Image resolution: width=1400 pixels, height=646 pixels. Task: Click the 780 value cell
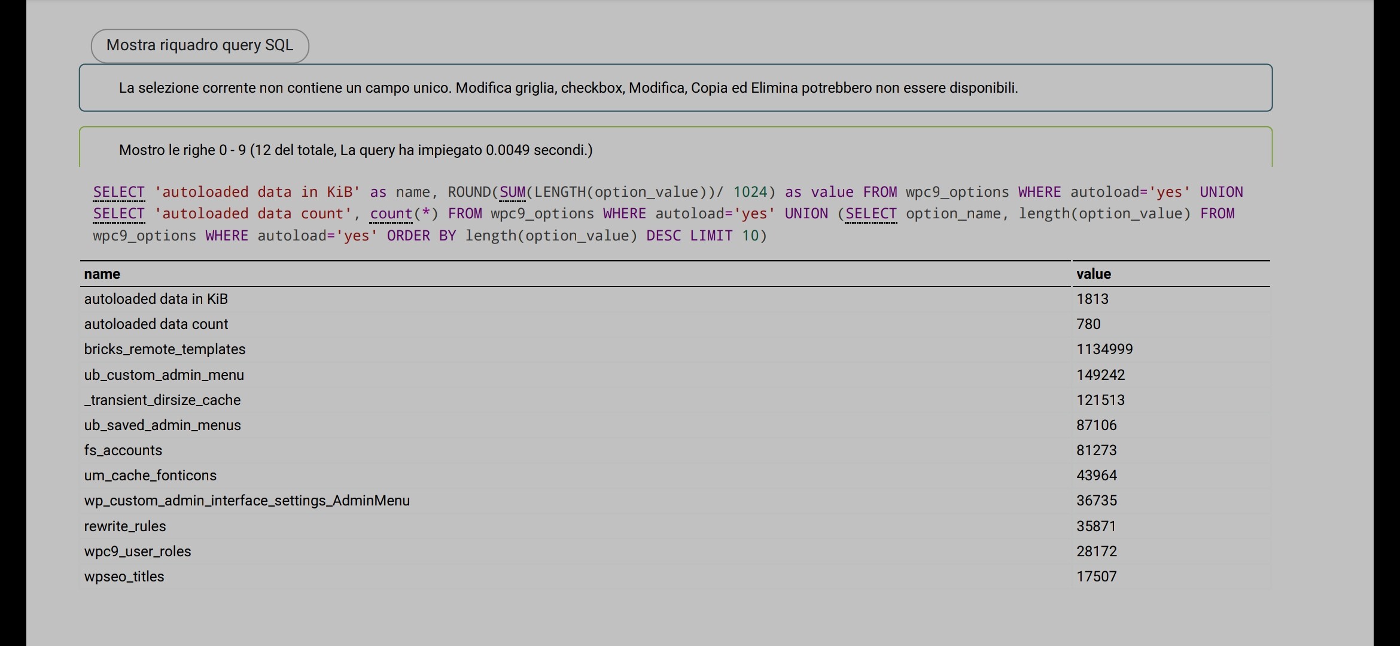point(1171,324)
